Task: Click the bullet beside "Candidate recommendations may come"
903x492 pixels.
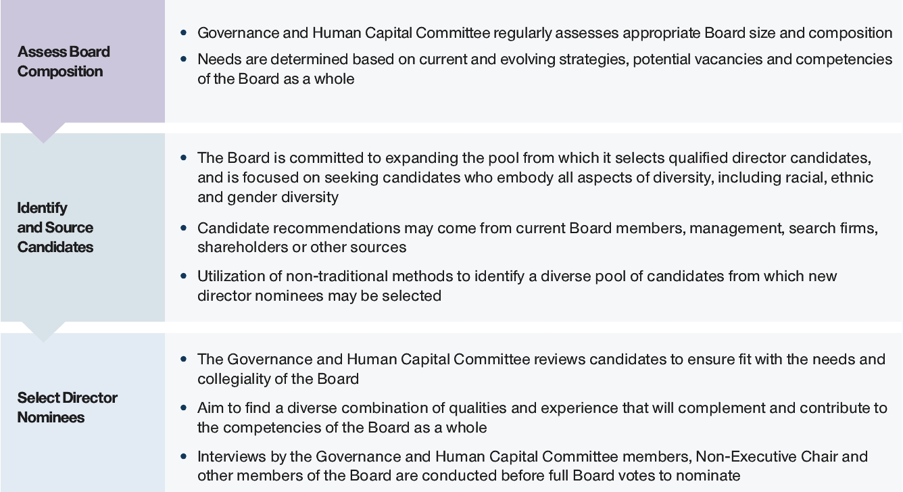Action: tap(184, 228)
